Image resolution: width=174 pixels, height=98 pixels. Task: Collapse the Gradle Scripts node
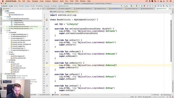coord(3,74)
